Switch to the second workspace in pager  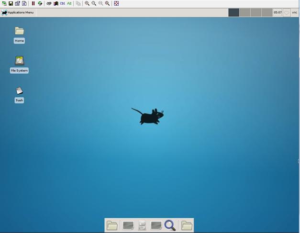(x=244, y=12)
